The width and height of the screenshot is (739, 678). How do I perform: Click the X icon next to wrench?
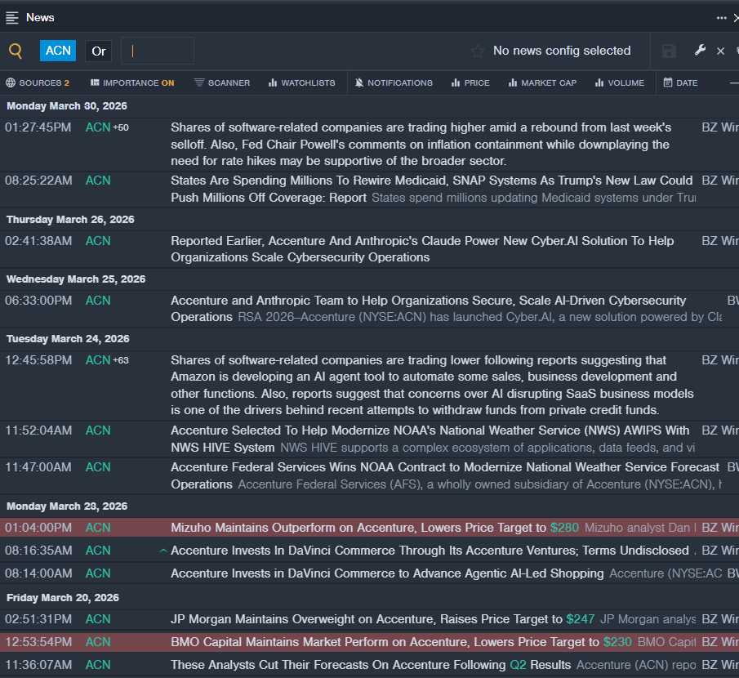[x=720, y=51]
